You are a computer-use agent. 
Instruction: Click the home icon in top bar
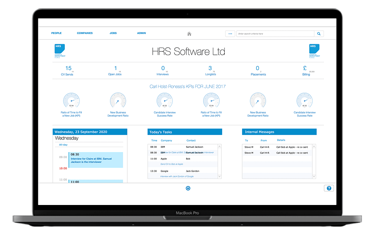(189, 34)
